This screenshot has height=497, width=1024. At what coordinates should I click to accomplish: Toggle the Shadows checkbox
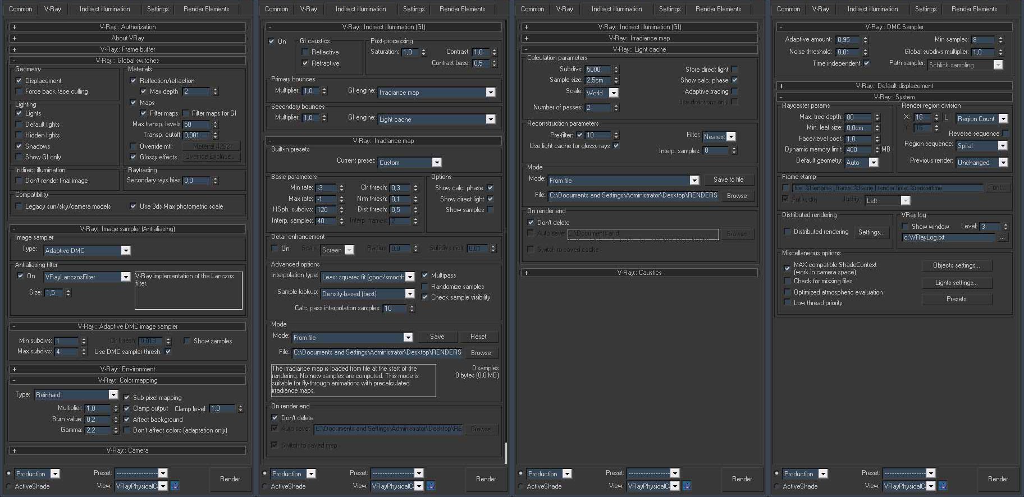point(19,146)
